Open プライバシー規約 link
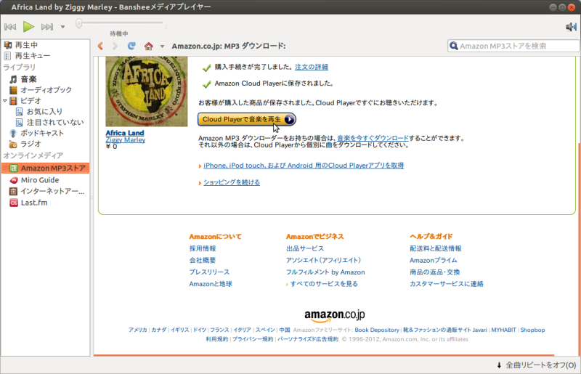This screenshot has width=581, height=374. point(253,339)
